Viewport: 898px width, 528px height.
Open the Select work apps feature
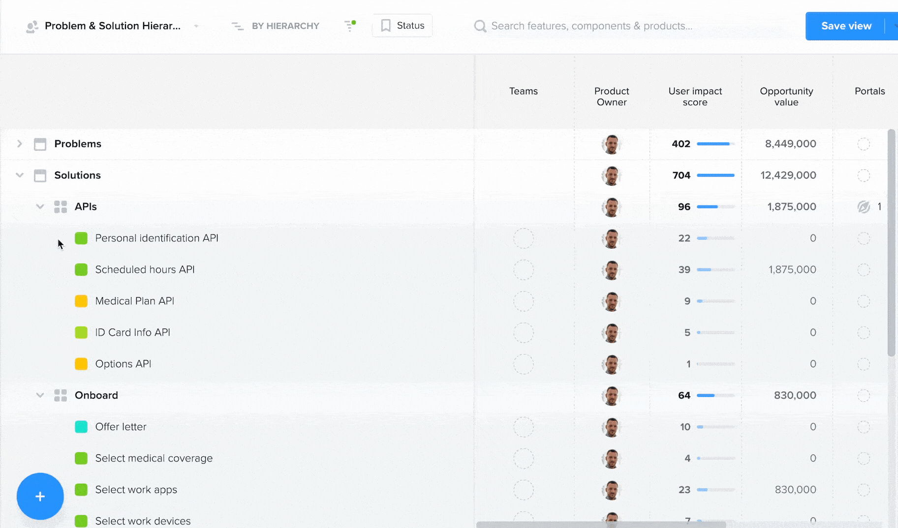(136, 490)
